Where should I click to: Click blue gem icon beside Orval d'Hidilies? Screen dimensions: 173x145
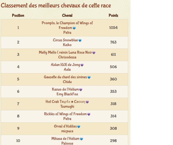coord(79,127)
